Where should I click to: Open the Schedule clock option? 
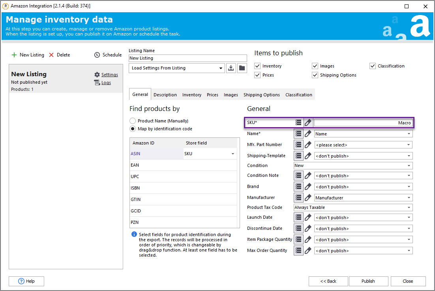click(108, 55)
